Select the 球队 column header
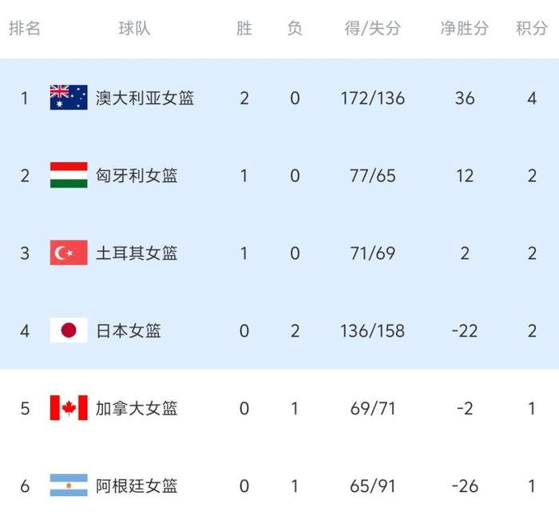 134,29
